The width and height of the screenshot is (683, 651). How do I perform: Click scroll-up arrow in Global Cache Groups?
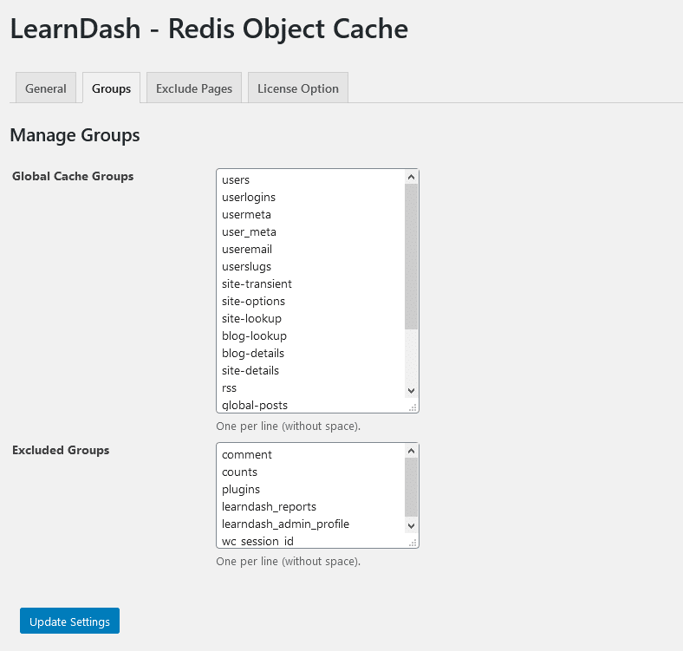point(411,177)
